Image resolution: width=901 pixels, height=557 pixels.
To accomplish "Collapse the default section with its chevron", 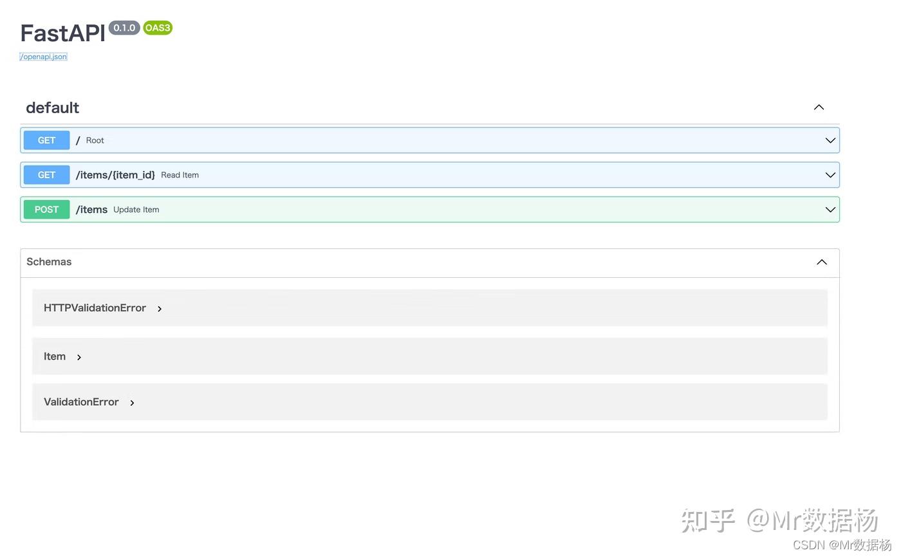I will pos(818,107).
